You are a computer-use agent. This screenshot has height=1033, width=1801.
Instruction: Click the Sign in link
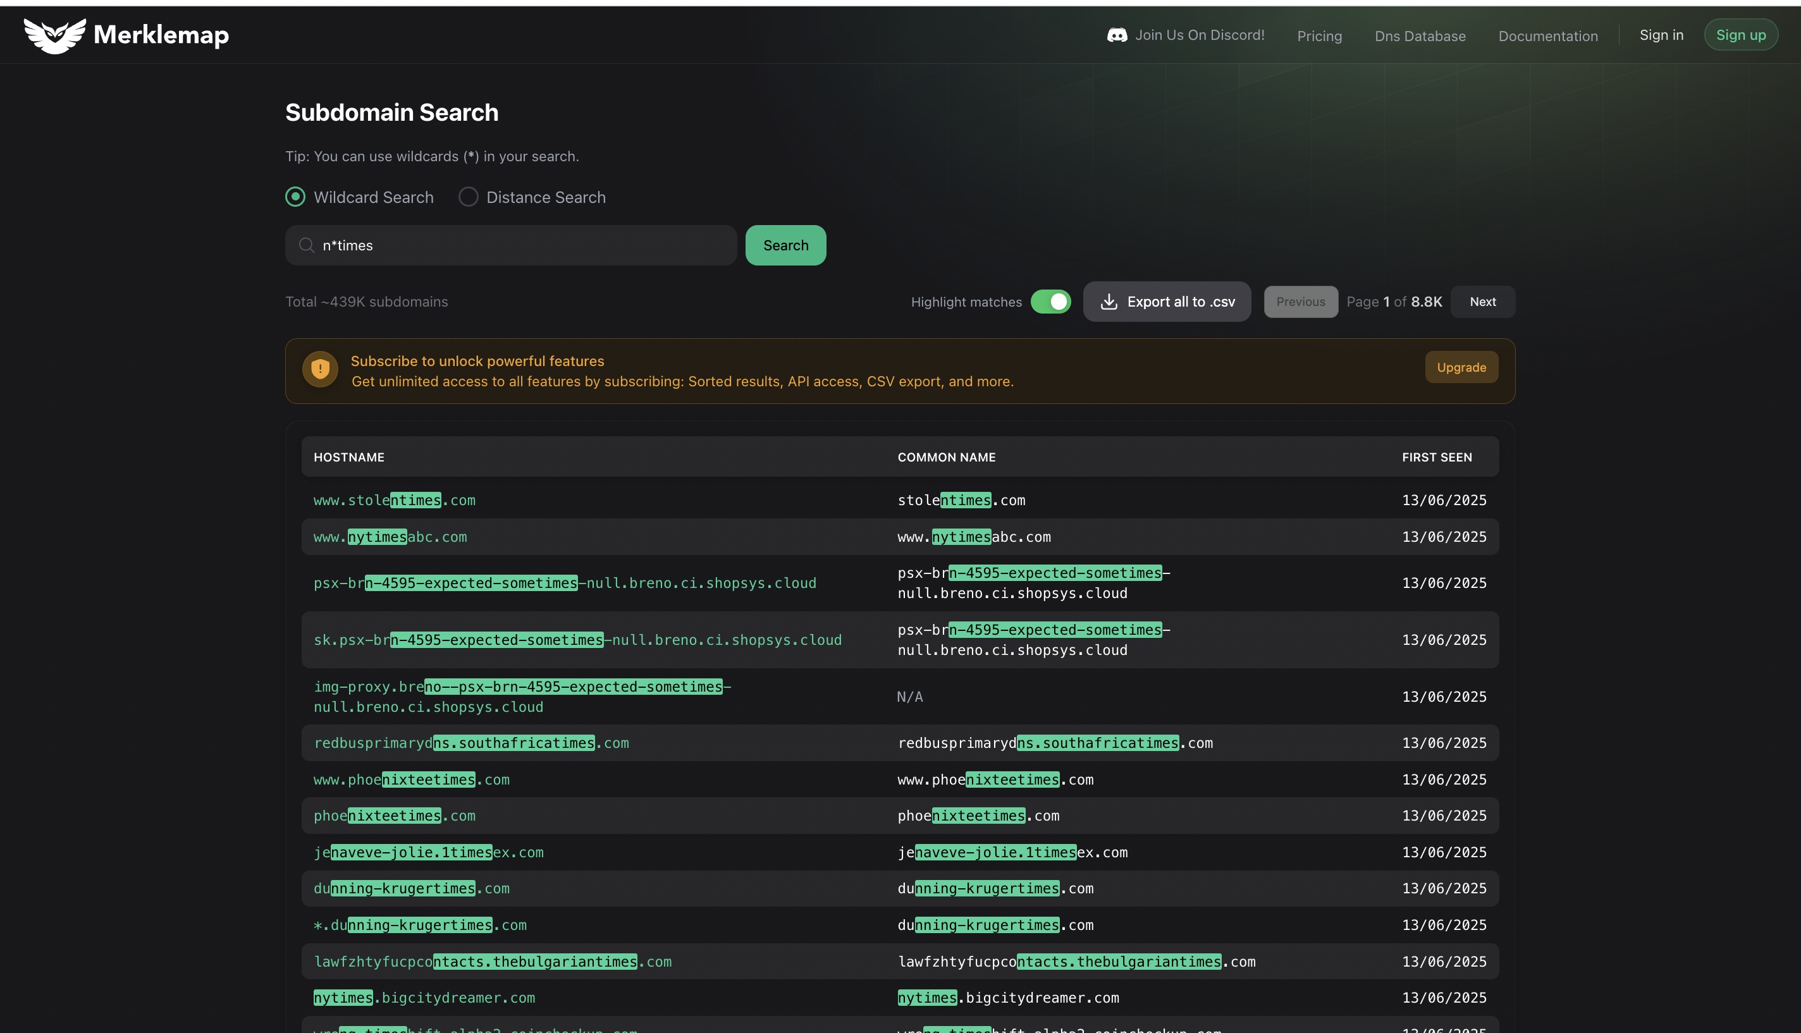click(x=1661, y=35)
